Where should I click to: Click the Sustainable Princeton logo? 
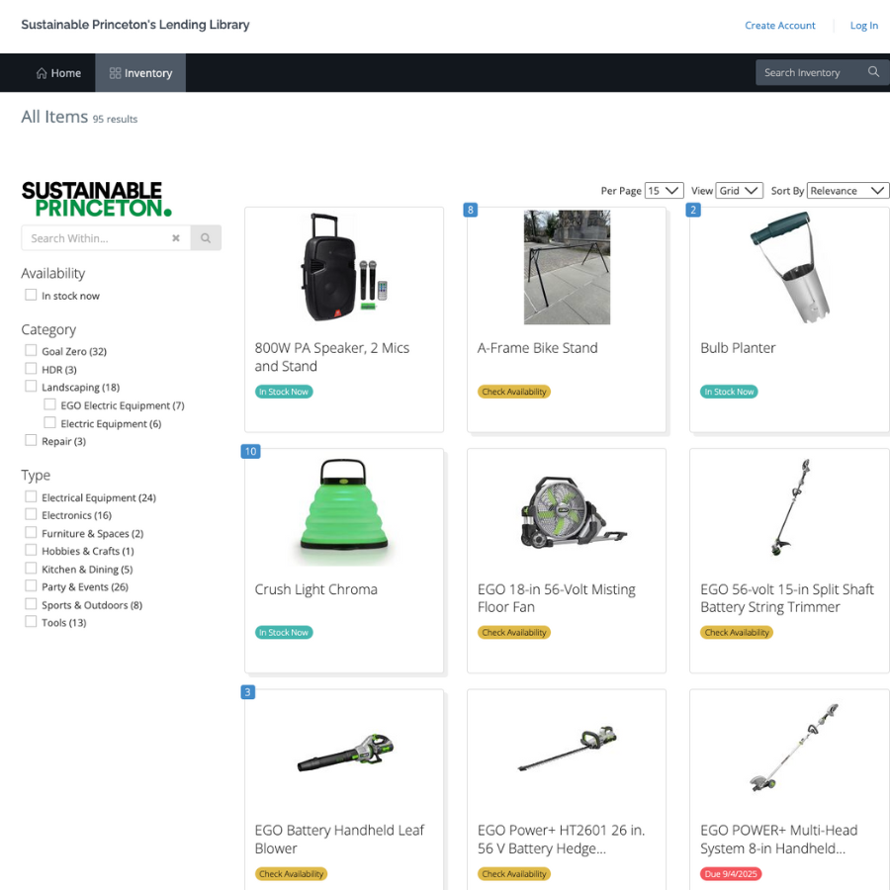pos(96,199)
